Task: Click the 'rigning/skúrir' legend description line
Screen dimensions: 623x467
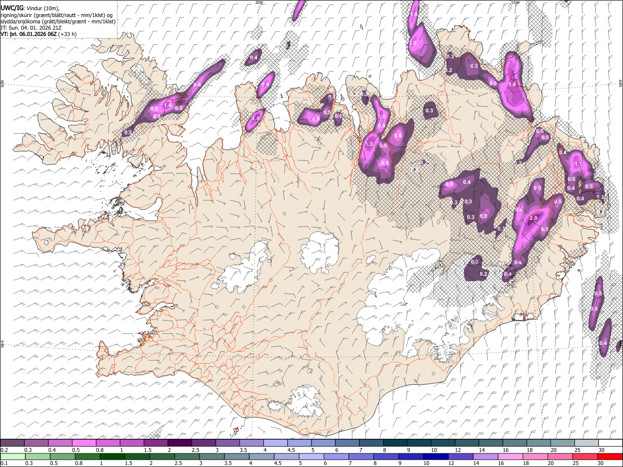Action: [x=56, y=15]
